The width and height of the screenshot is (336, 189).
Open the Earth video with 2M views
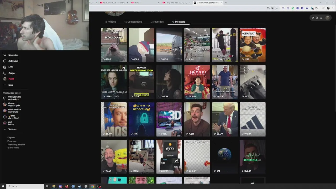[225, 157]
